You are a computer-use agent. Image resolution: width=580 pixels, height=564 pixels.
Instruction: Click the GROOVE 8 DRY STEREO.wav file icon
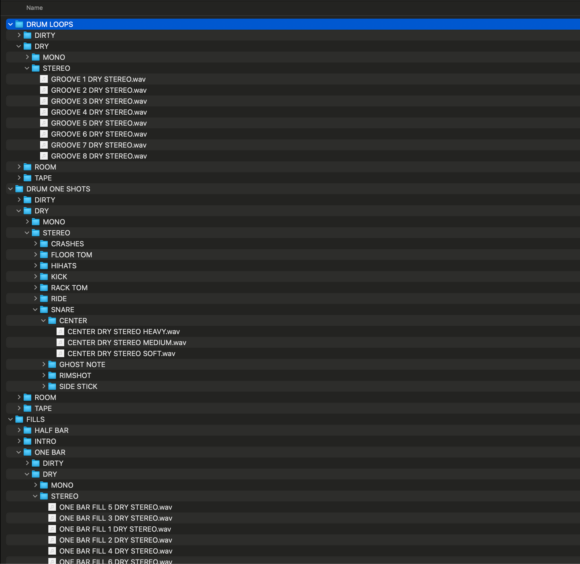tap(44, 156)
